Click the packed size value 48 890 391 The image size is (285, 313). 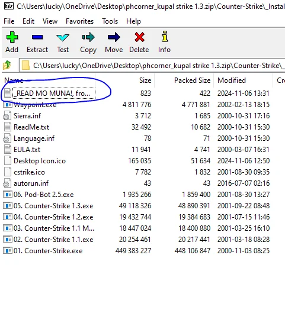tap(194, 205)
